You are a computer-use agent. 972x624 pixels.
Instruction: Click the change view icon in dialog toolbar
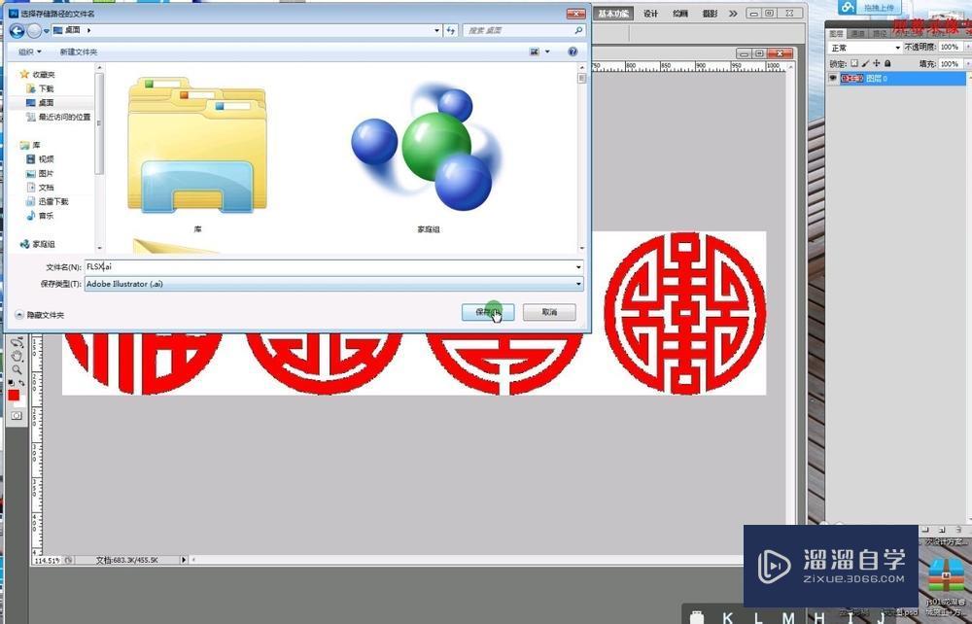point(535,52)
